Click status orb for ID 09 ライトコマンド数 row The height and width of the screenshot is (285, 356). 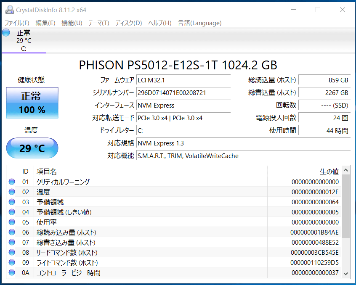click(12, 262)
